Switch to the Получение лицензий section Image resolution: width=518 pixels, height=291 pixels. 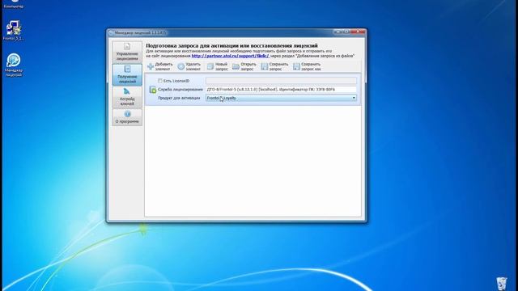127,74
